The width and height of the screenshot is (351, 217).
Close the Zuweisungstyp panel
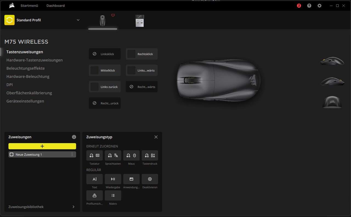[x=156, y=137]
